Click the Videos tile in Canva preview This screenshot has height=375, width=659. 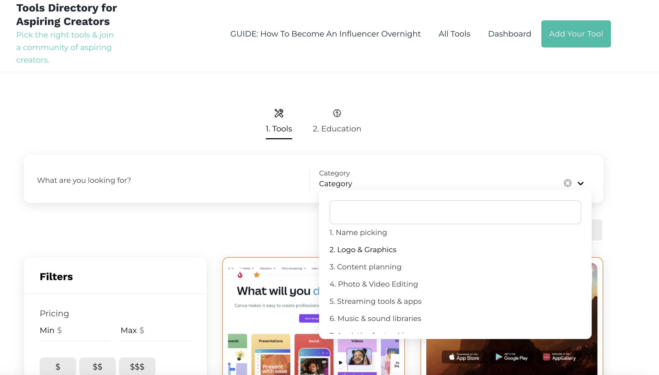pos(357,354)
